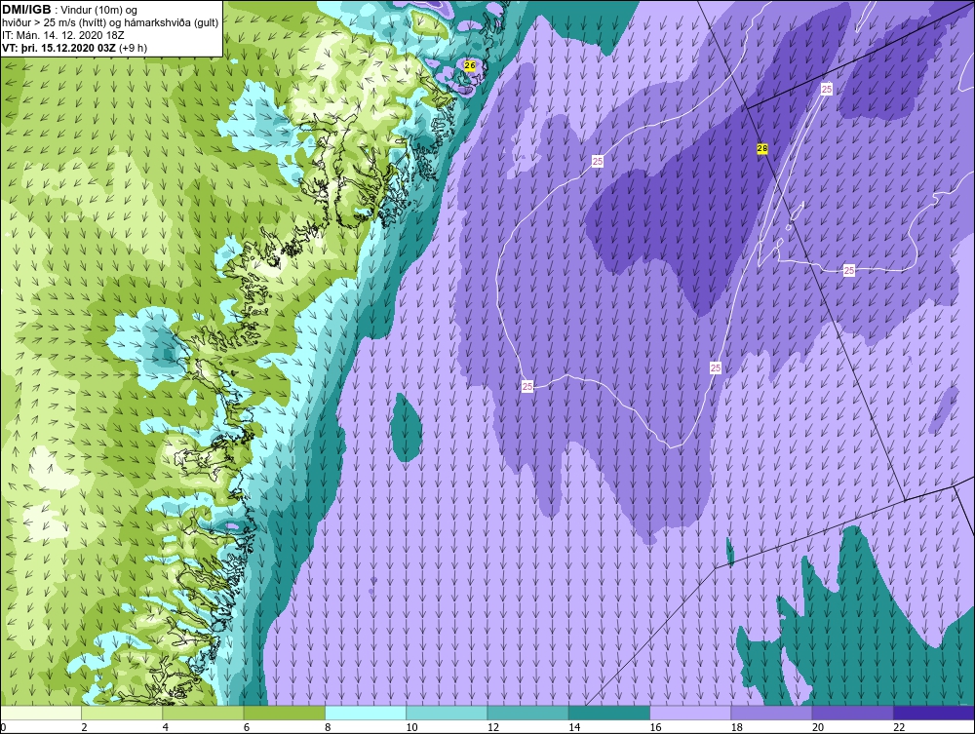The height and width of the screenshot is (734, 975).
Task: Click the "6" label on the wind scale
Action: (x=247, y=727)
